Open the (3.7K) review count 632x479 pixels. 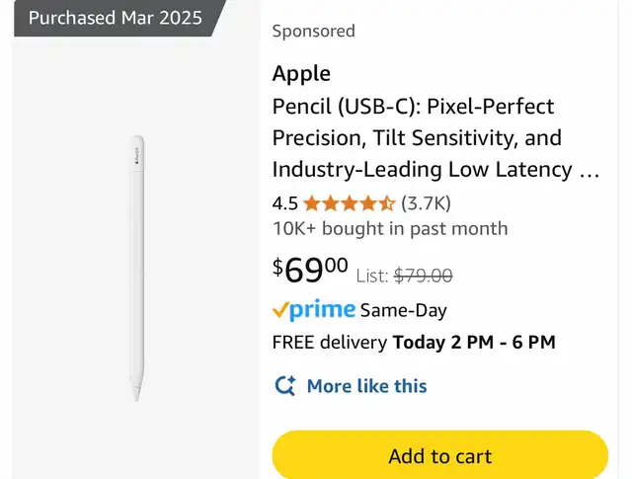tap(426, 203)
